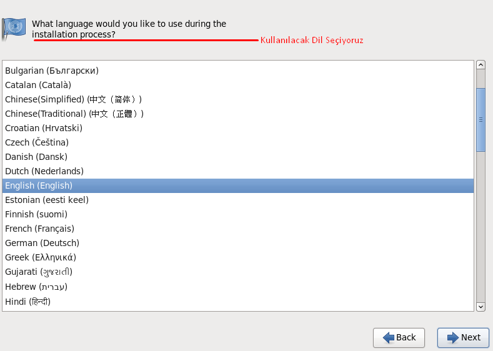Click the Next button

[463, 337]
